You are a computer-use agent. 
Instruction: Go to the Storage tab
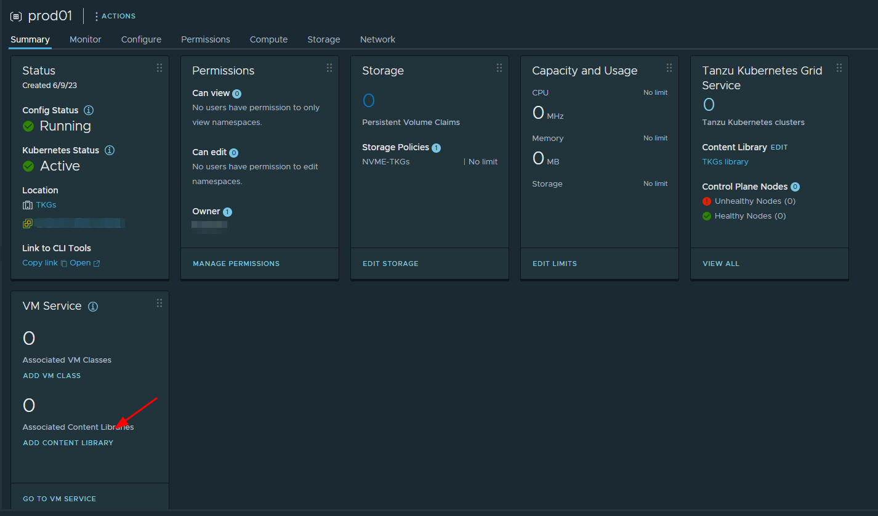pyautogui.click(x=324, y=39)
